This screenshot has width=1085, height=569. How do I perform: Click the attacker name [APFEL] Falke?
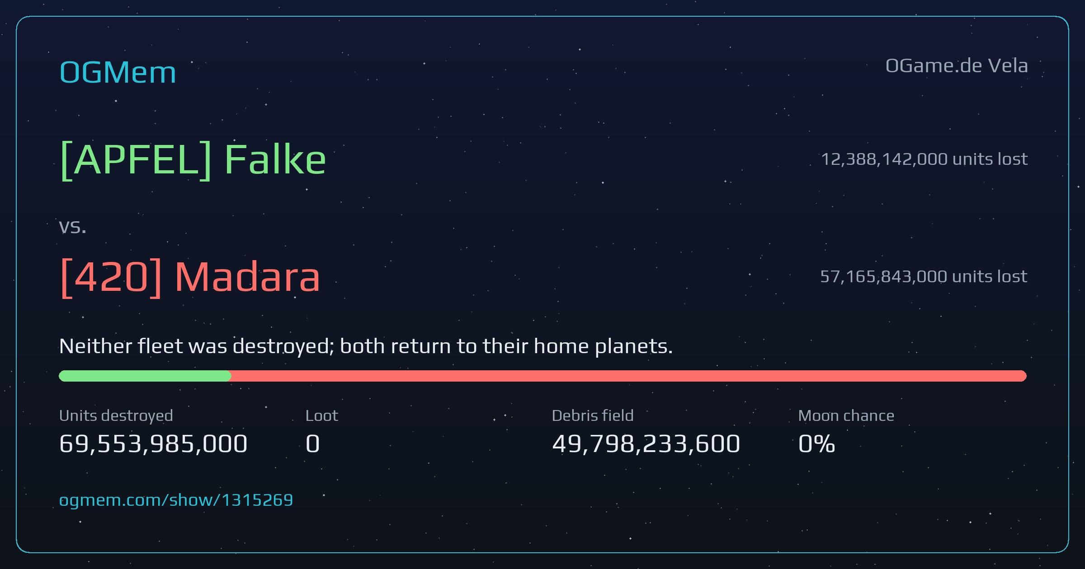(193, 159)
